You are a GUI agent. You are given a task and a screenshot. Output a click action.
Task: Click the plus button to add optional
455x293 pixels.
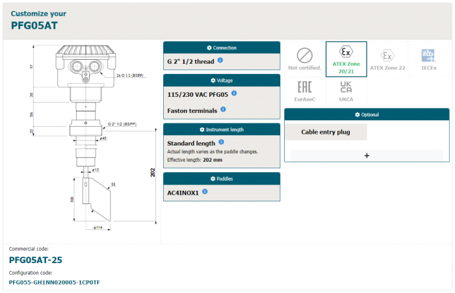click(x=367, y=155)
